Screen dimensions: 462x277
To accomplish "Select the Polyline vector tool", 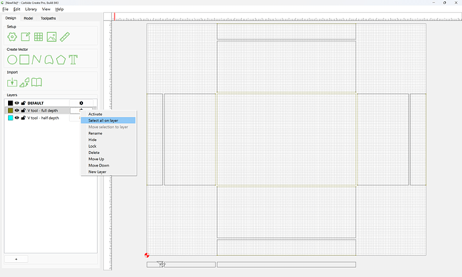I will [x=37, y=60].
